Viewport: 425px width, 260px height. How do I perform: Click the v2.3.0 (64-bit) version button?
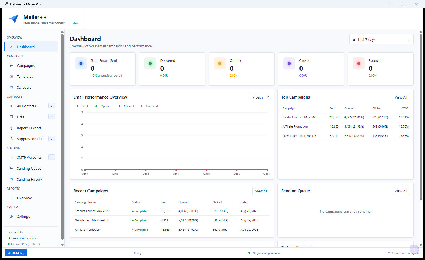click(16, 253)
